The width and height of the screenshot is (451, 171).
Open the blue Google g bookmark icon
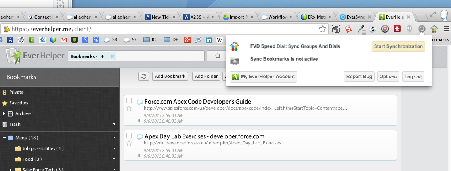[85, 40]
